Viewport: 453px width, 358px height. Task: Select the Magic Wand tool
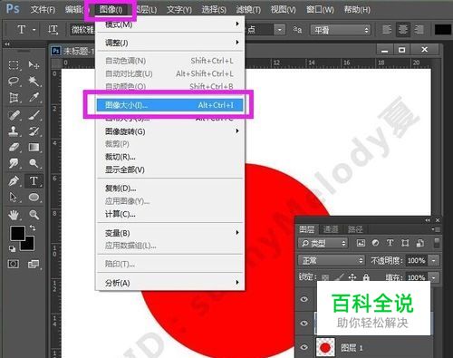34,81
